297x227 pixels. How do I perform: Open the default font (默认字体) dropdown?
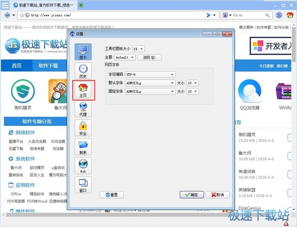150,83
